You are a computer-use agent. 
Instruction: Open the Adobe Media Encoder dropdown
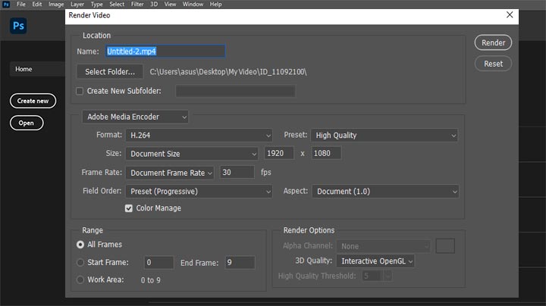click(x=135, y=117)
